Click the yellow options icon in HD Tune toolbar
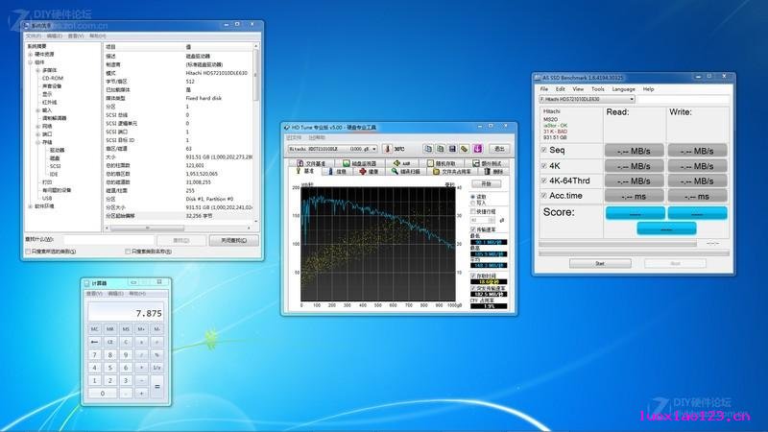 (465, 149)
